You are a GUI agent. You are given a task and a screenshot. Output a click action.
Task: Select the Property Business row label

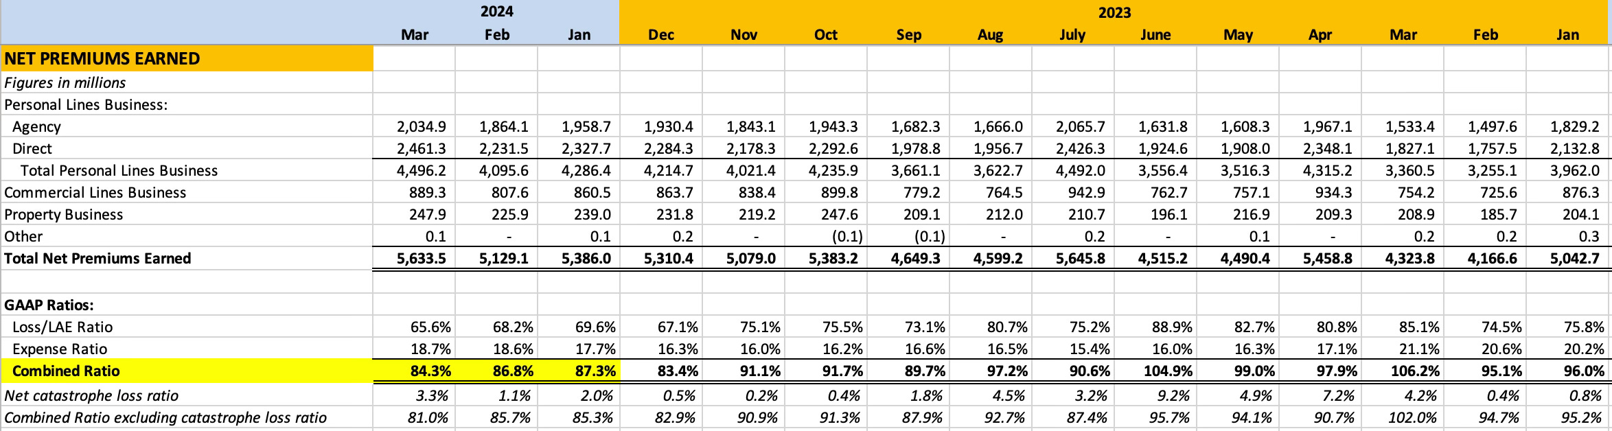(x=63, y=214)
